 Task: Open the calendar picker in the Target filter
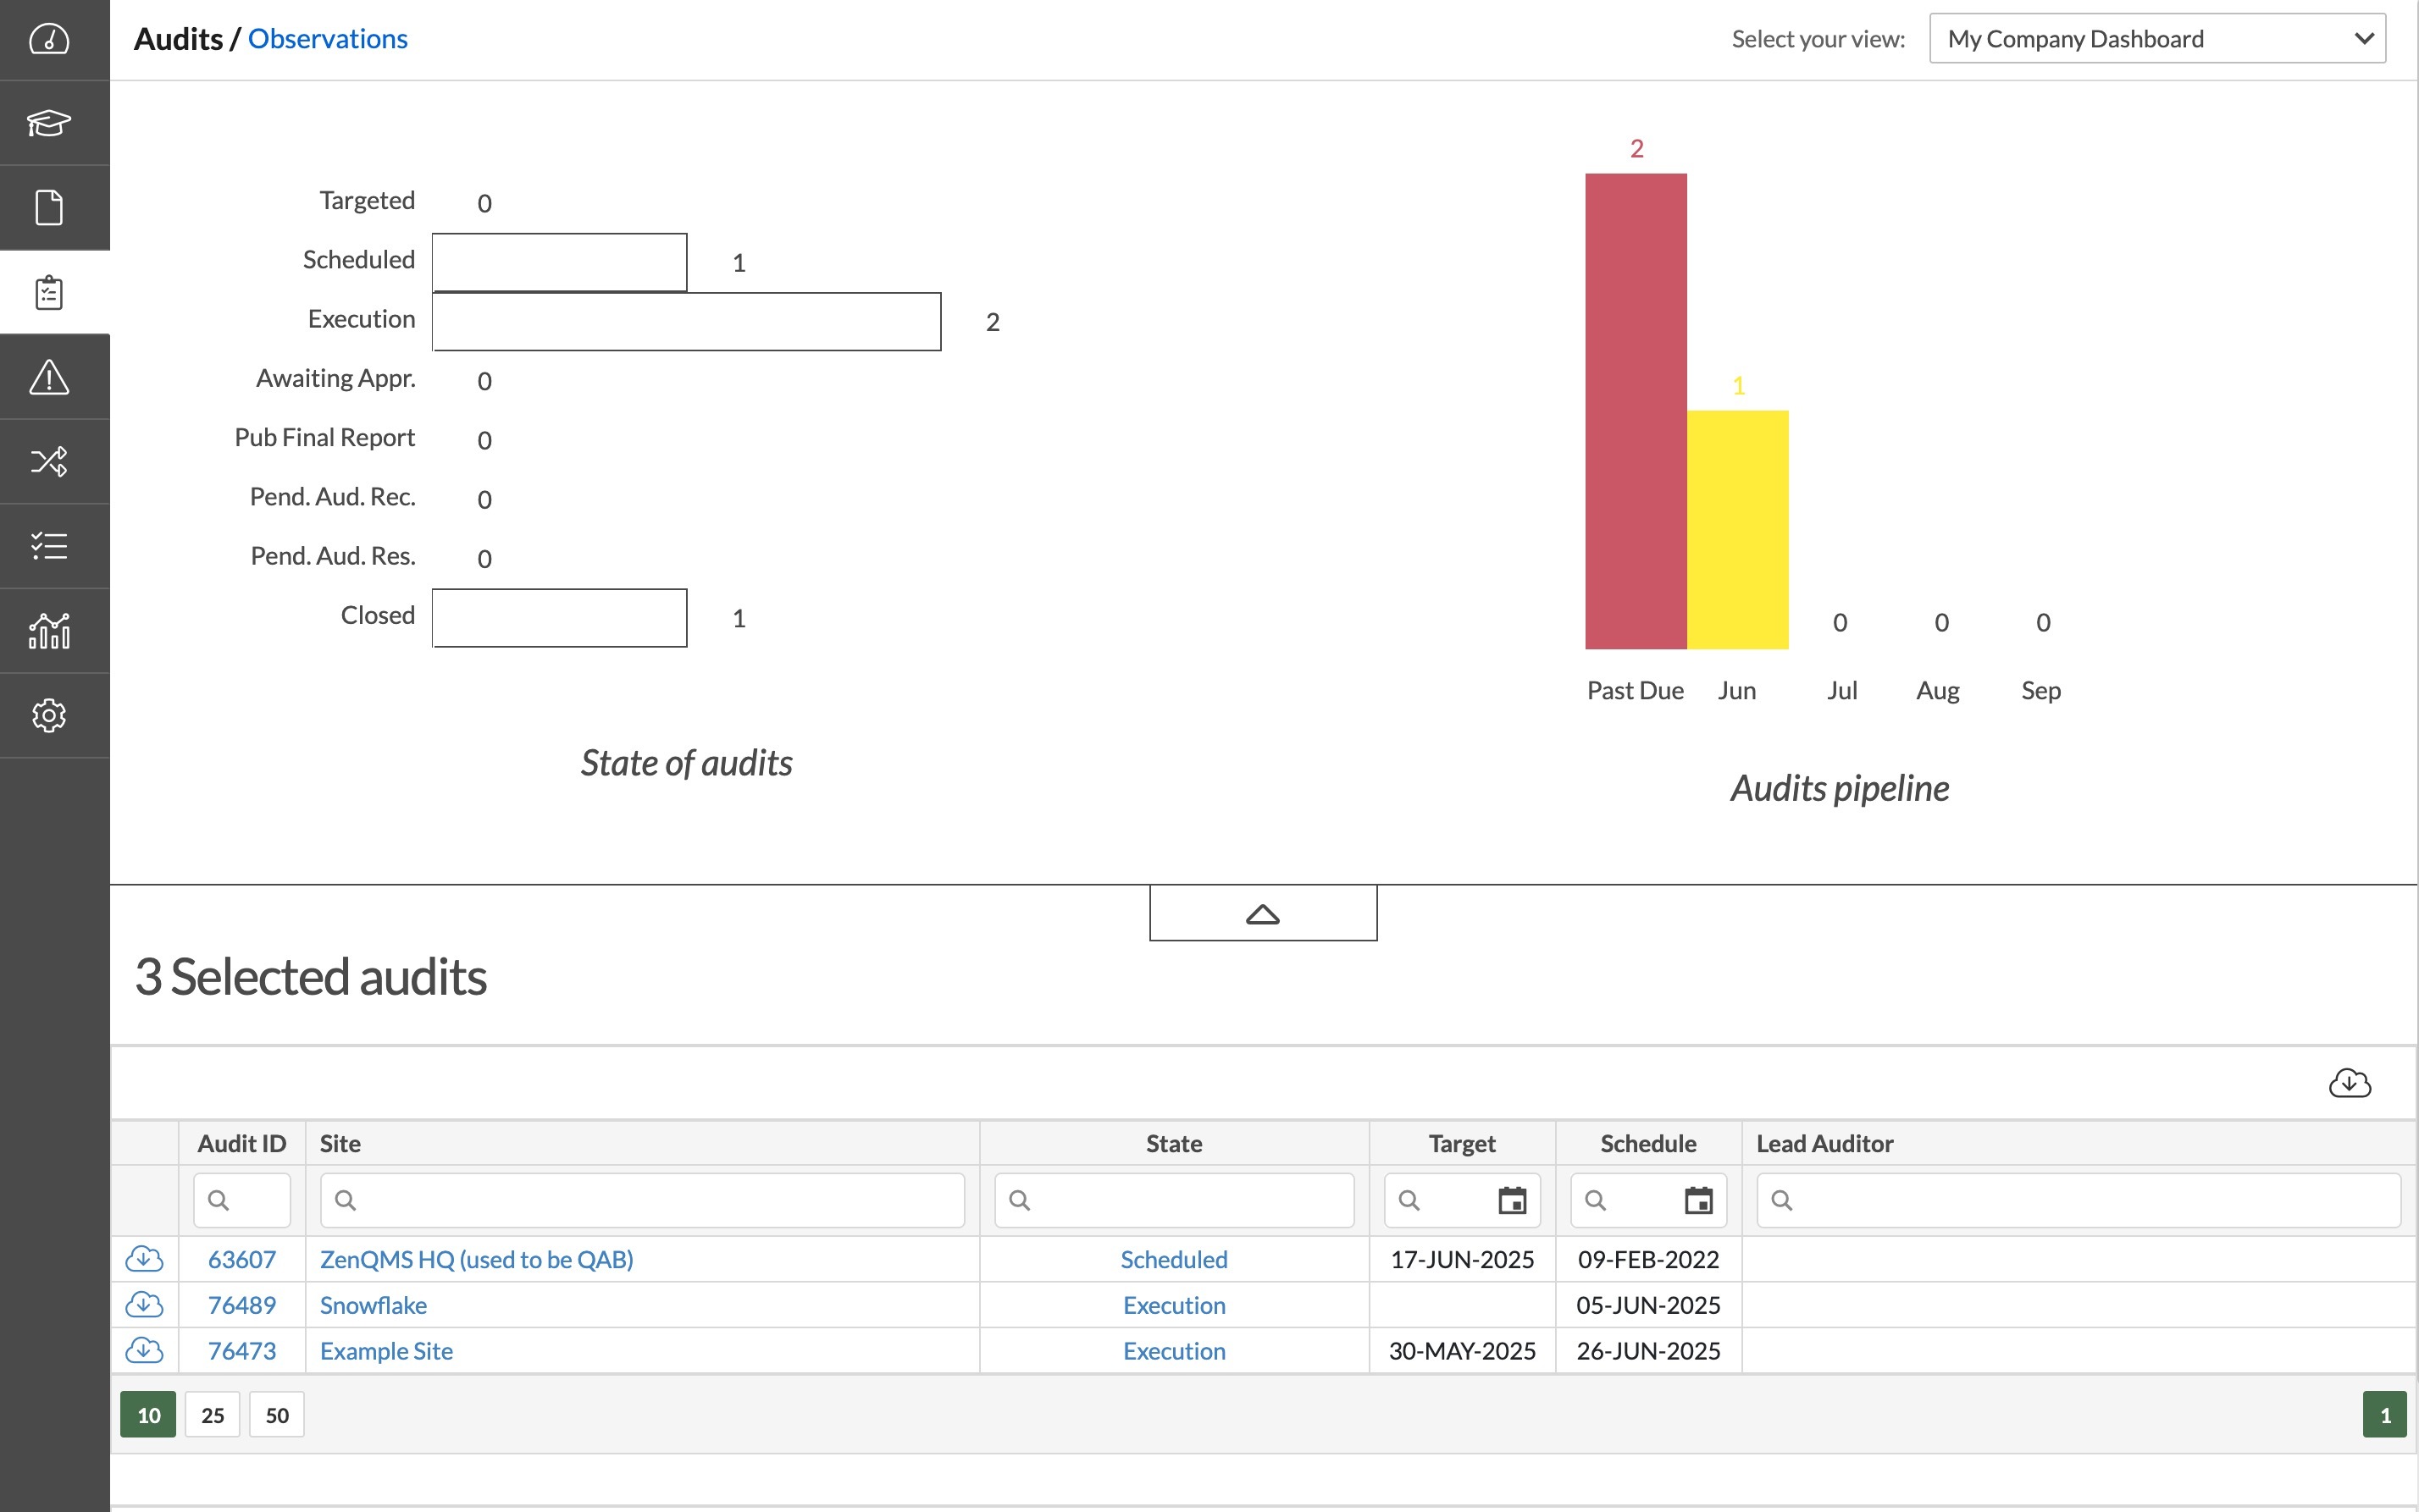tap(1514, 1200)
